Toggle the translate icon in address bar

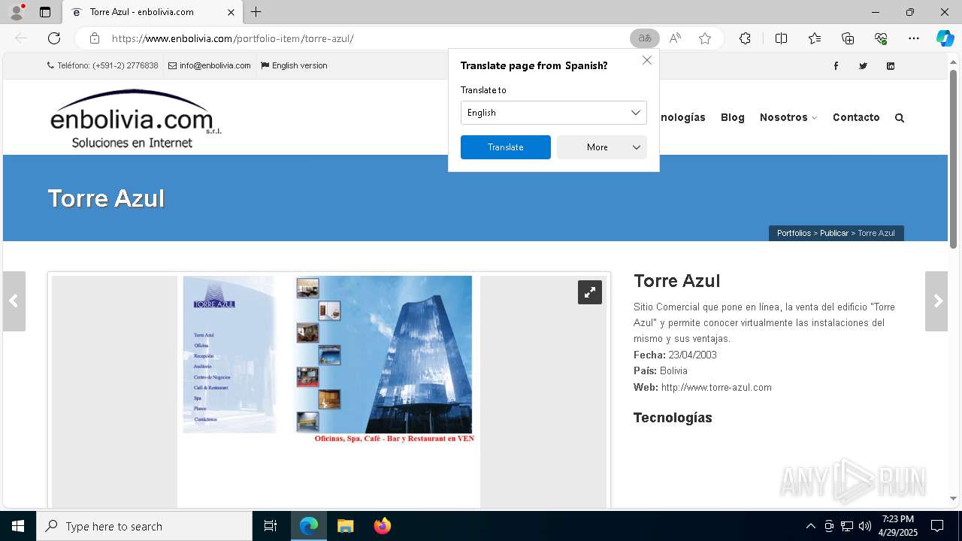pos(645,38)
